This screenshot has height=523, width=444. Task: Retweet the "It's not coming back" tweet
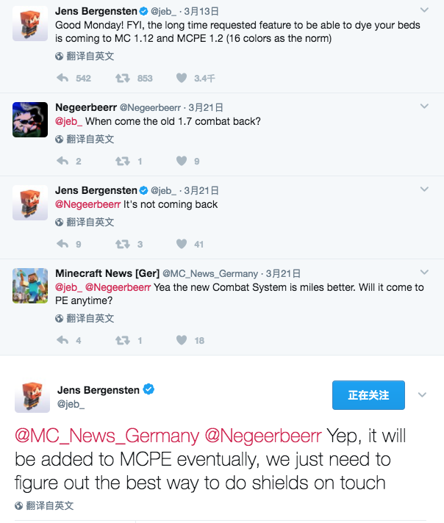coord(123,244)
